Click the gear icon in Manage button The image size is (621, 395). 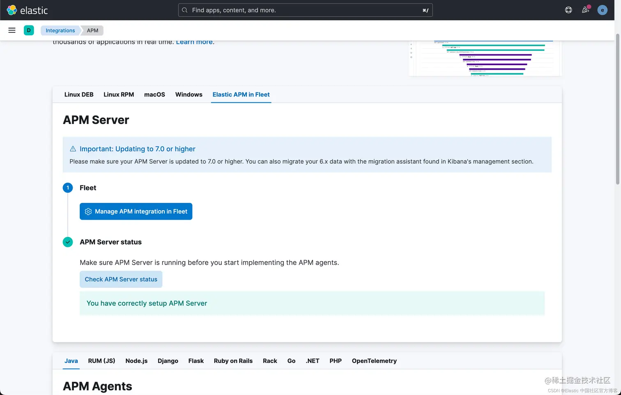point(88,211)
